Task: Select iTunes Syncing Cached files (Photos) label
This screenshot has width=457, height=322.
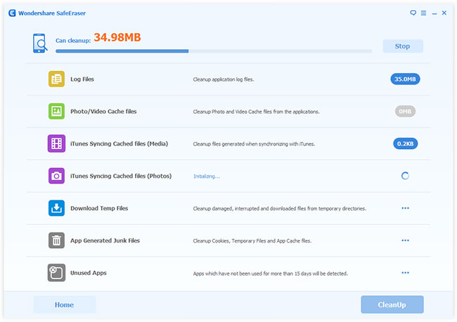Action: pyautogui.click(x=121, y=176)
